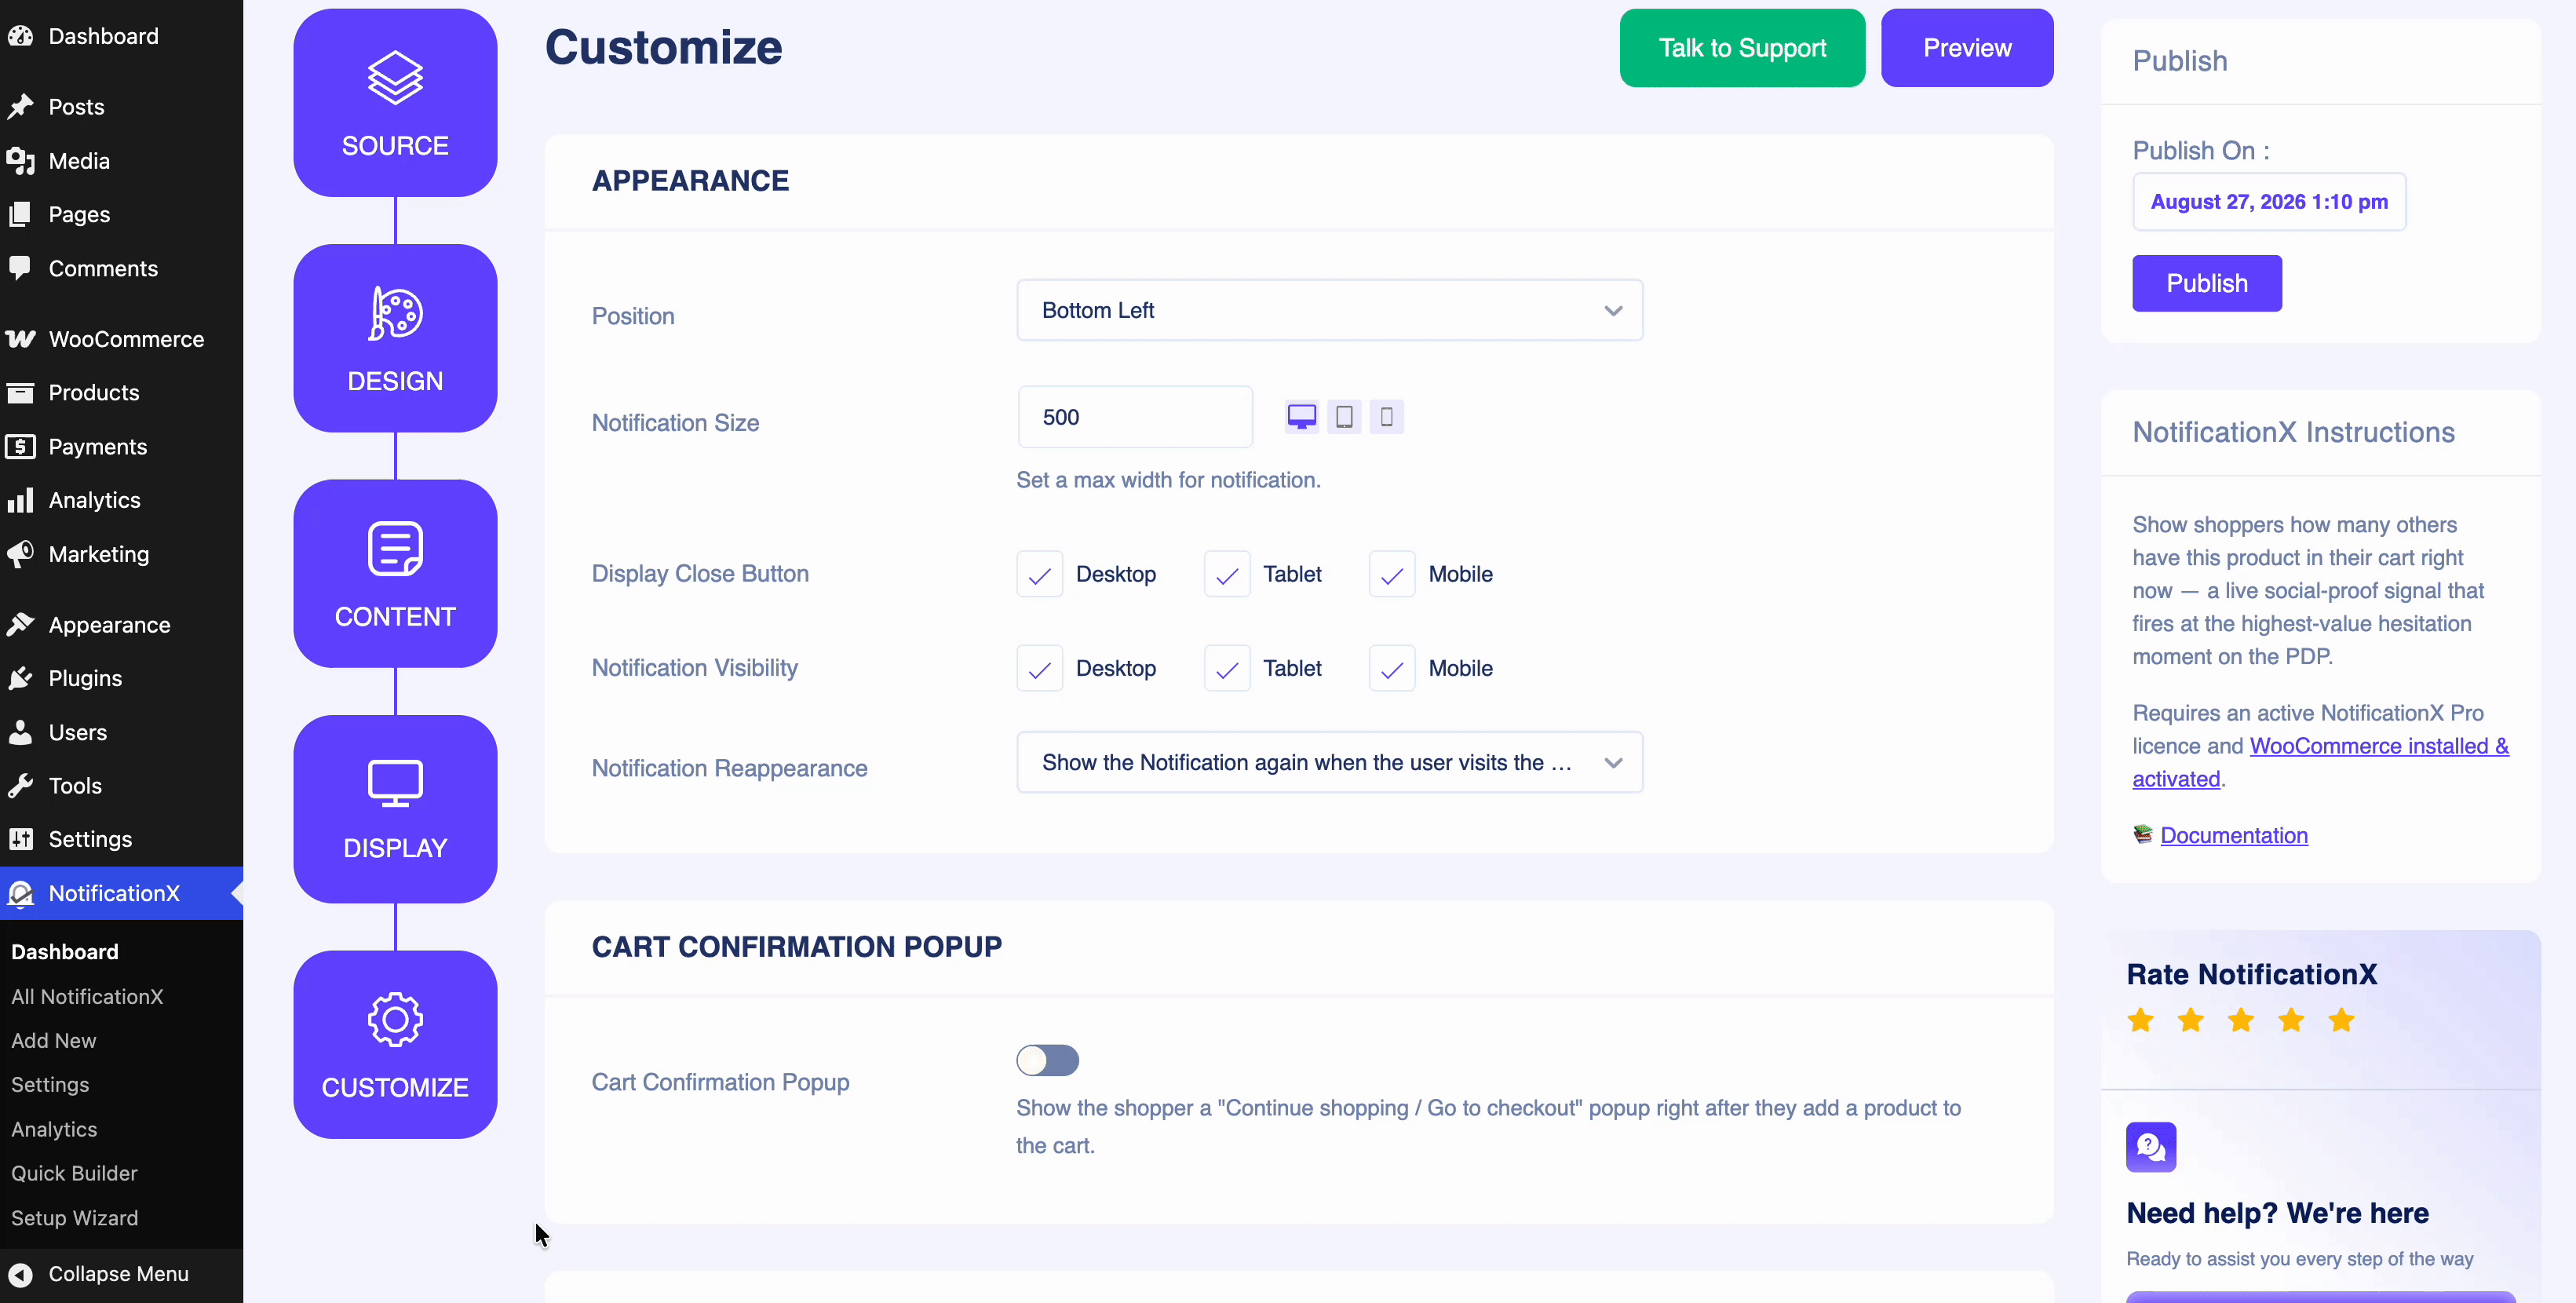2576x1303 pixels.
Task: Click the Media library icon
Action: (x=21, y=160)
